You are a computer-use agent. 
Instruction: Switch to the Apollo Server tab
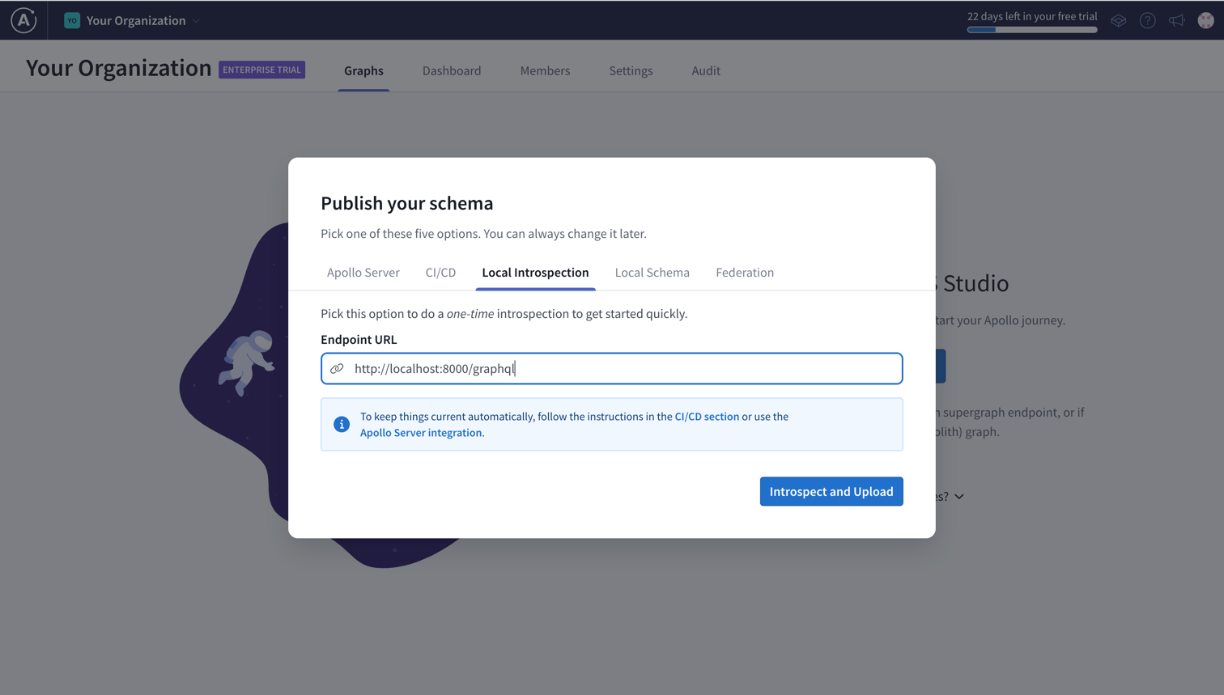click(x=363, y=273)
